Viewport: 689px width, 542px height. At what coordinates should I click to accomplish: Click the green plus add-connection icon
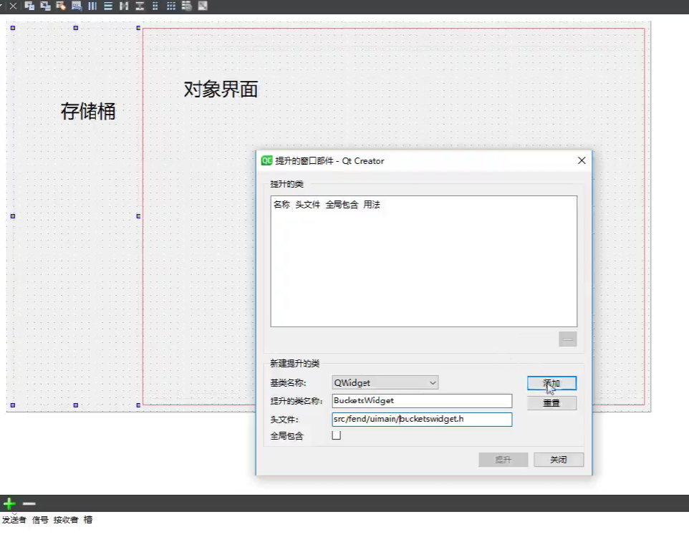tap(9, 503)
